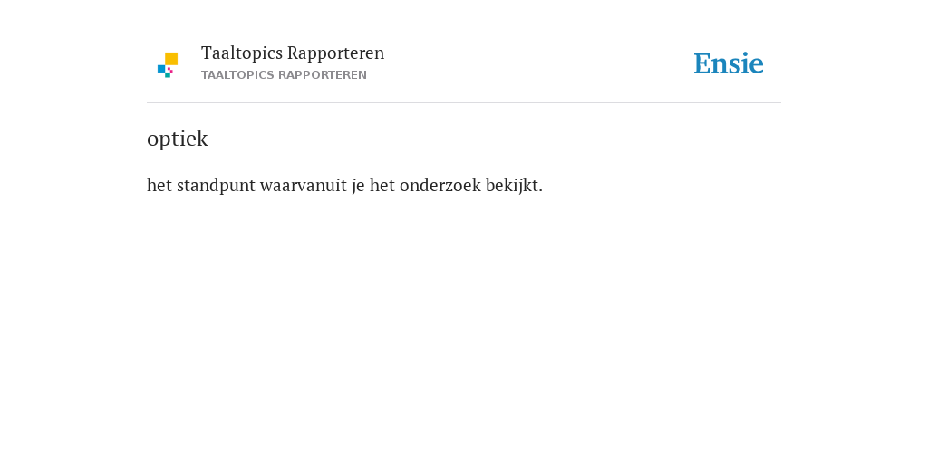Open the blue Ensie logo link
This screenshot has height=464, width=928.
coord(729,63)
